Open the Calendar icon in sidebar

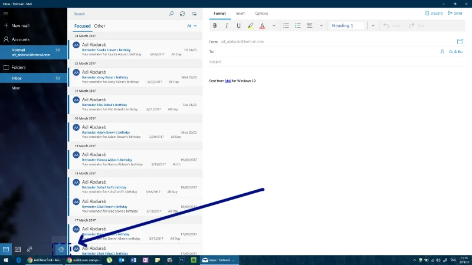pyautogui.click(x=18, y=249)
